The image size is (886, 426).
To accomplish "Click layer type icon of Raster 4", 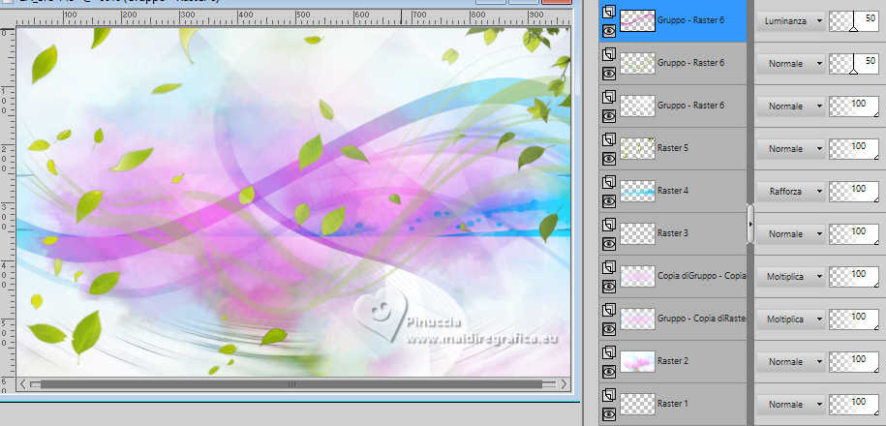I will pyautogui.click(x=608, y=182).
